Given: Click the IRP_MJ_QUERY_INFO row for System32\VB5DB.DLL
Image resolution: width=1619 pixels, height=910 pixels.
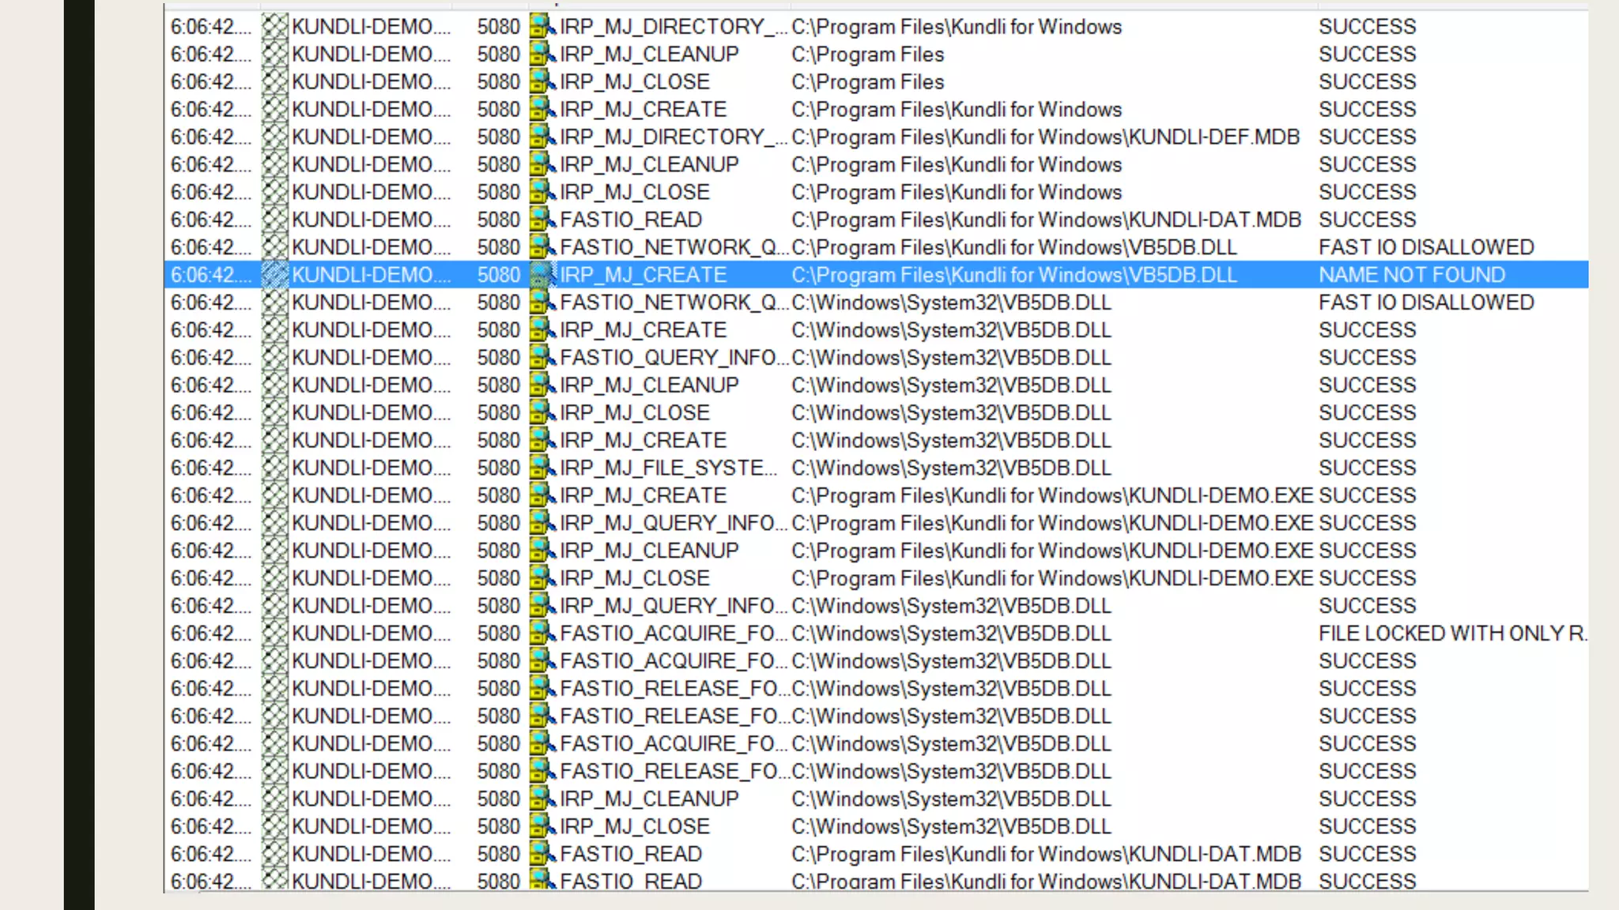Looking at the screenshot, I should [x=672, y=606].
